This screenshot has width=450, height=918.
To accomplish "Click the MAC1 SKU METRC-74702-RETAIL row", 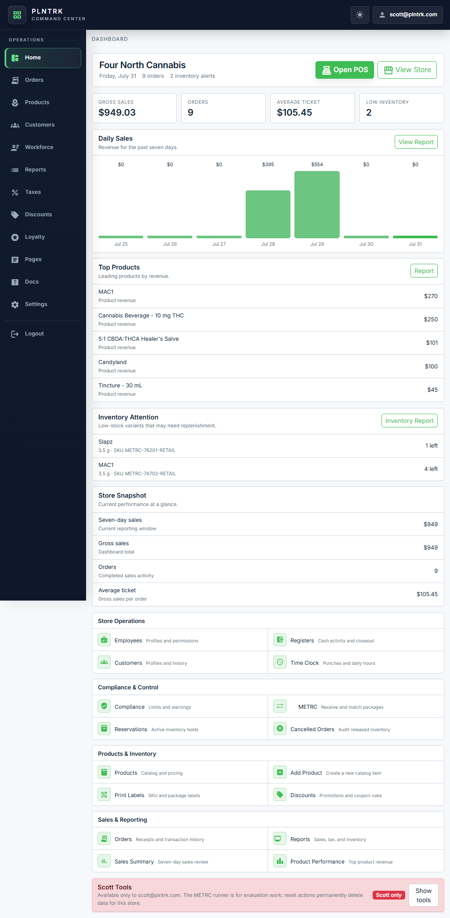I will point(268,469).
